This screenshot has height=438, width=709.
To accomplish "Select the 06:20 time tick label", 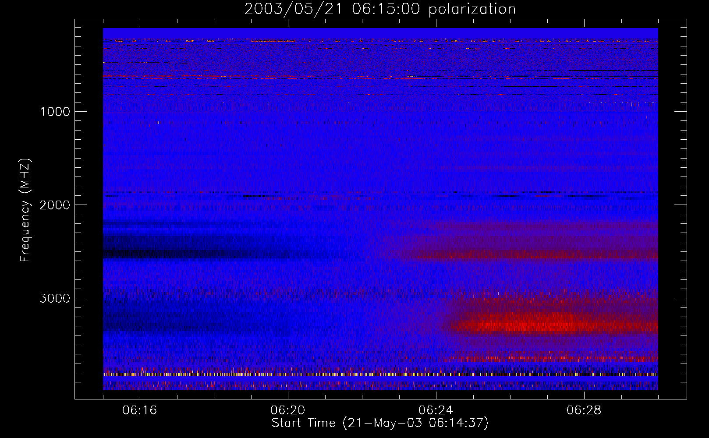I will coord(288,410).
